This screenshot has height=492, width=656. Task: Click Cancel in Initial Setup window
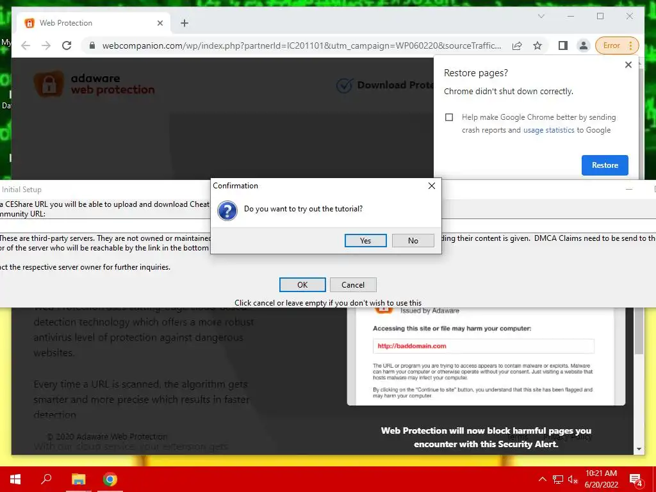[x=353, y=285]
